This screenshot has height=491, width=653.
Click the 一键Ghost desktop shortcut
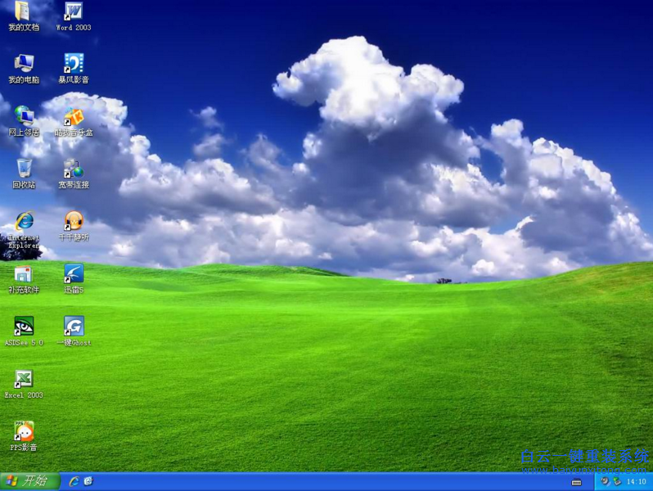click(74, 327)
